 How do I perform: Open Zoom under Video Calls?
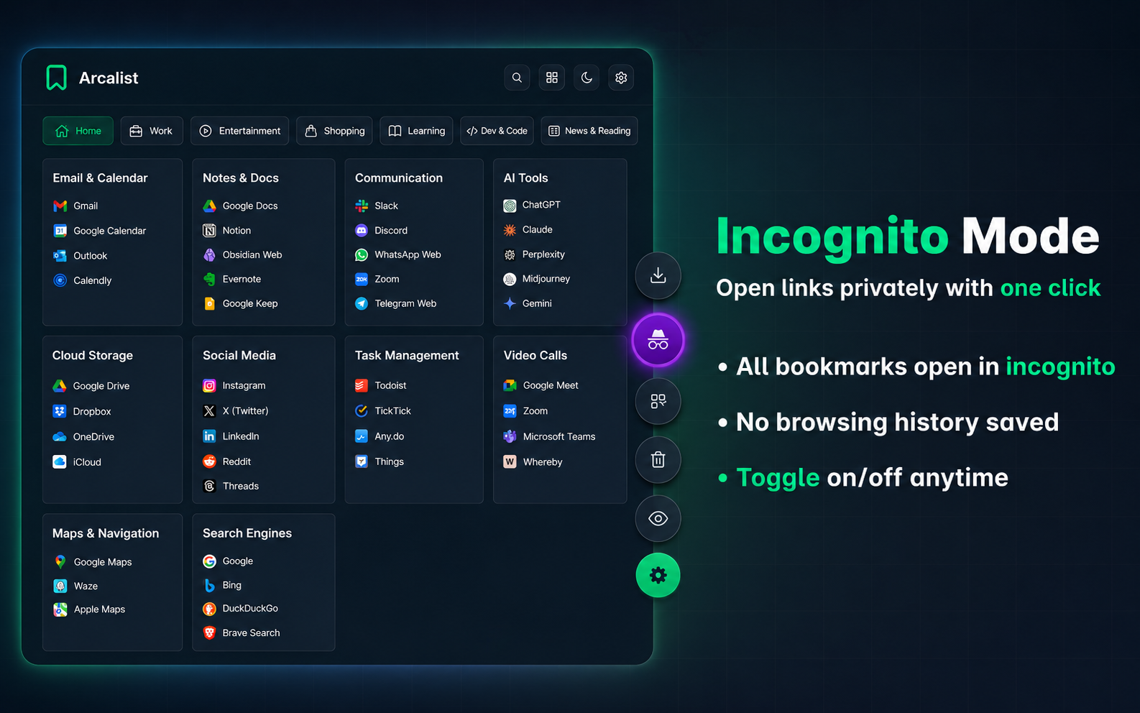[525, 411]
